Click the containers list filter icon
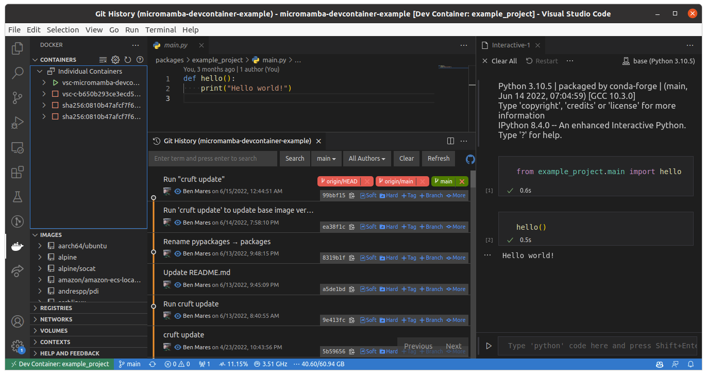Viewport: 707px width, 375px height. 104,60
